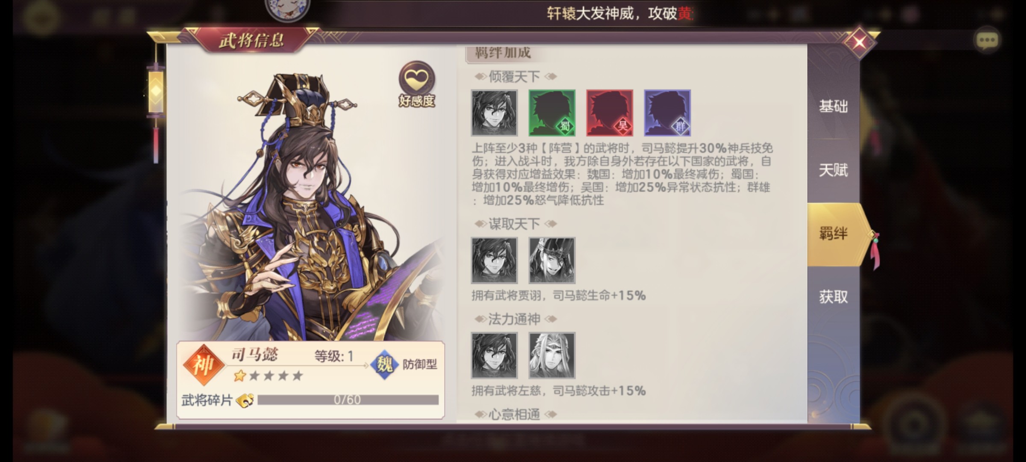Viewport: 1026px width, 462px height.
Task: Click the 魏 faction badge
Action: 384,364
